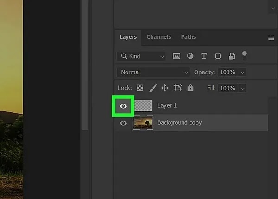Lock layer position
This screenshot has width=278, height=199.
165,88
